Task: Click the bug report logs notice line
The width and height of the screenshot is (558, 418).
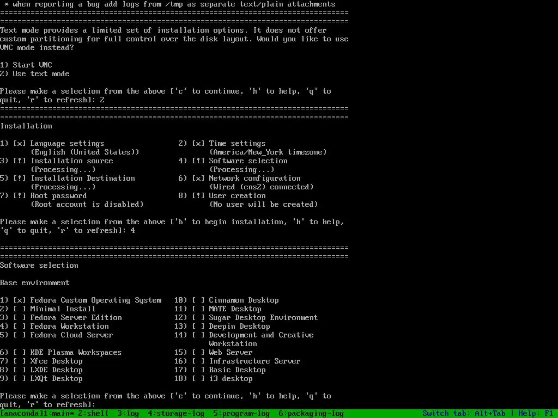Action: coord(170,4)
